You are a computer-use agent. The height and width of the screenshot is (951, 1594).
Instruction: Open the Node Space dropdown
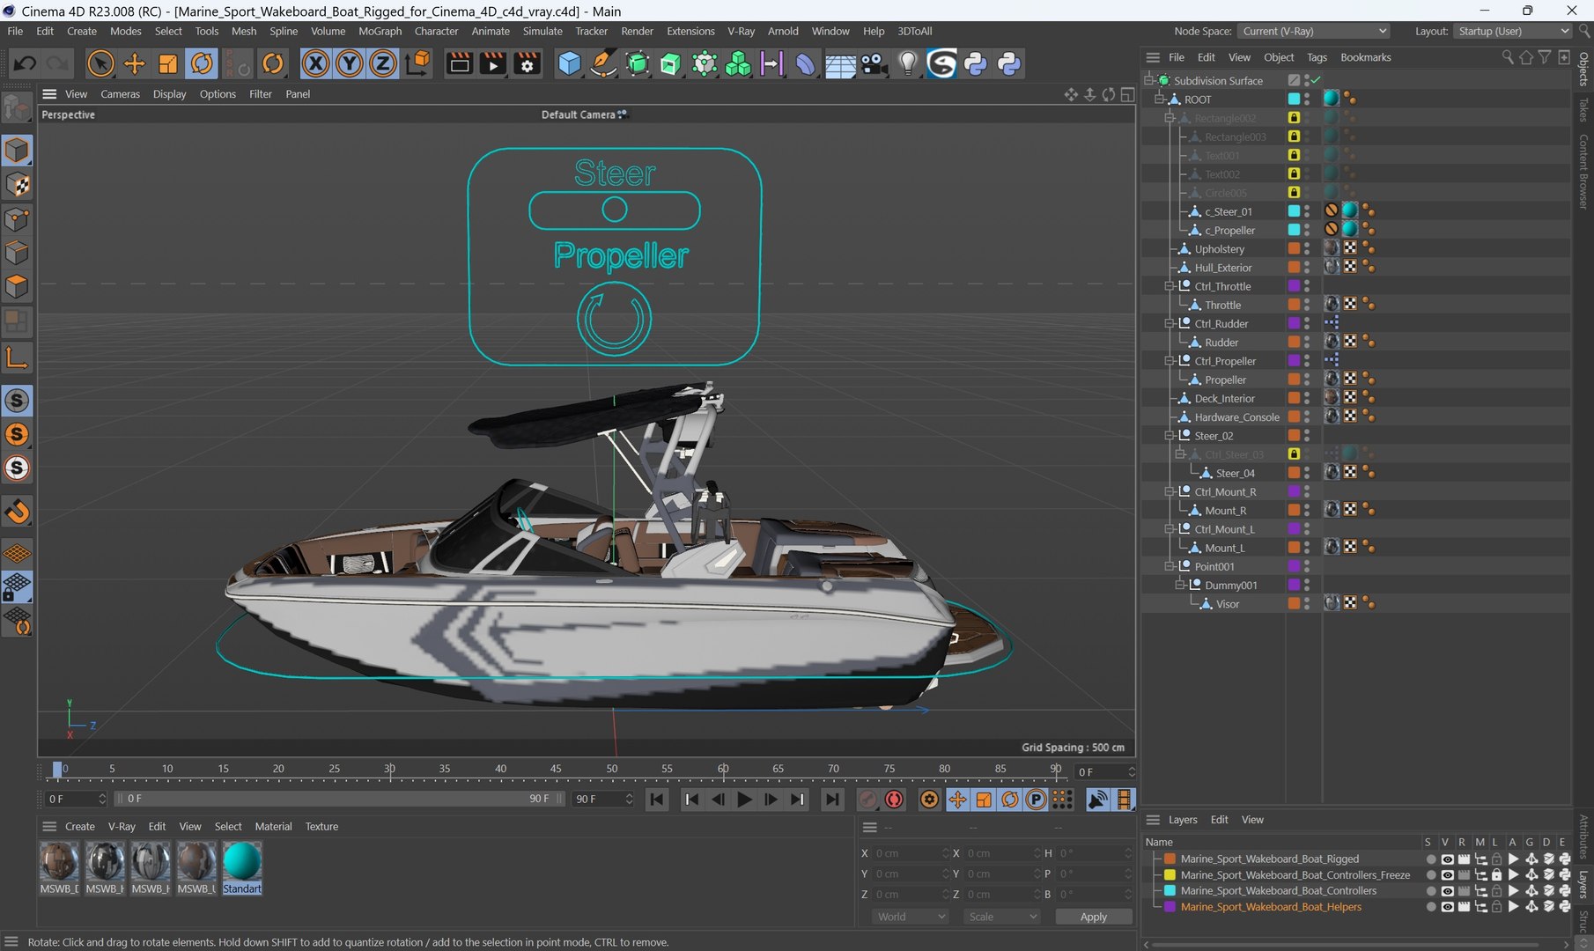(1314, 31)
